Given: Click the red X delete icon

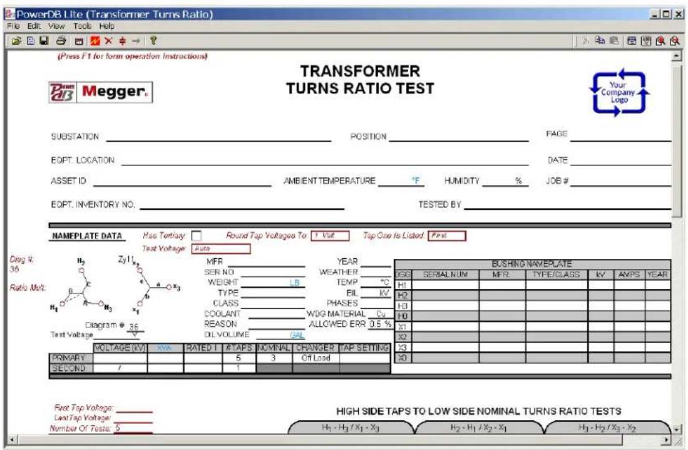Looking at the screenshot, I should click(x=108, y=41).
